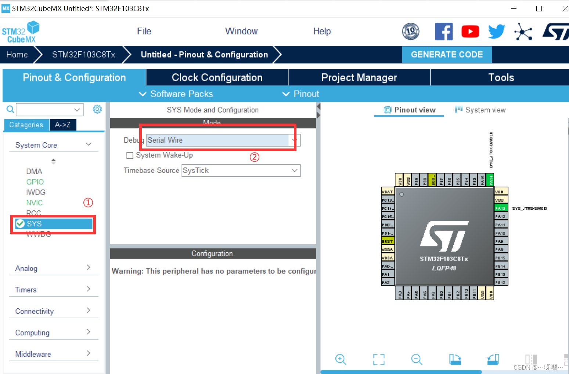Click the STM32CubeMX logo
The height and width of the screenshot is (374, 569).
tap(21, 32)
